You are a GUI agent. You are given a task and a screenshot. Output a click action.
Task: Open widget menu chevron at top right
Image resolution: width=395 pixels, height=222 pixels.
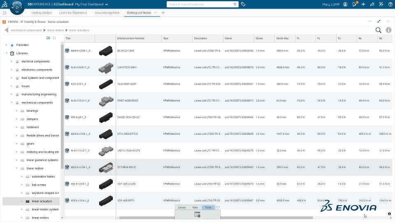tap(388, 21)
